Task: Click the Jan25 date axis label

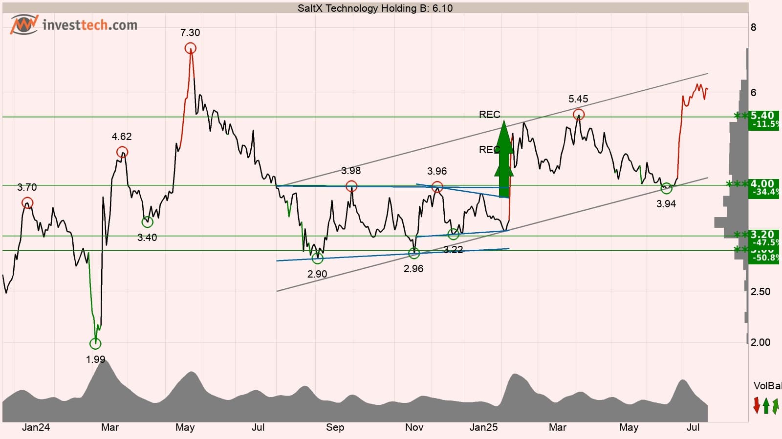Action: 483,427
